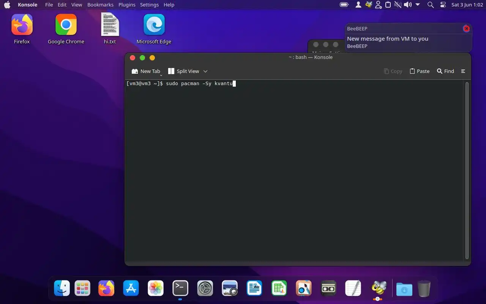Viewport: 486px width, 304px height.
Task: Expand hidden tray icons arrow
Action: 418,5
